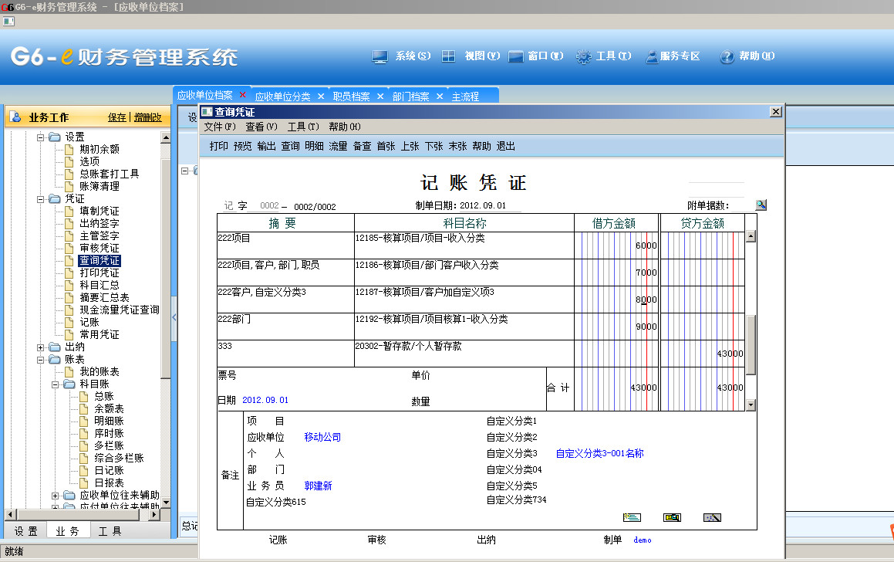Click the 打印 toolbar button
Viewport: 894px width, 562px height.
point(218,146)
